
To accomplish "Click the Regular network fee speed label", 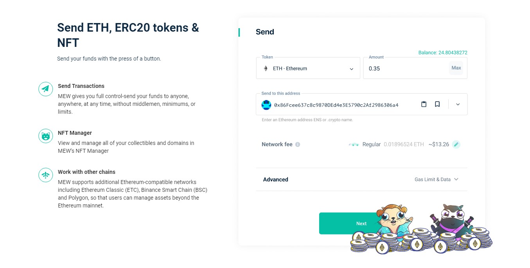I will click(371, 145).
